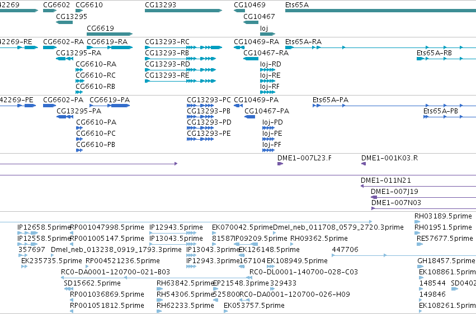This screenshot has height=314, width=476.
Task: Select the CG13293 gene bar
Action: pos(183,11)
